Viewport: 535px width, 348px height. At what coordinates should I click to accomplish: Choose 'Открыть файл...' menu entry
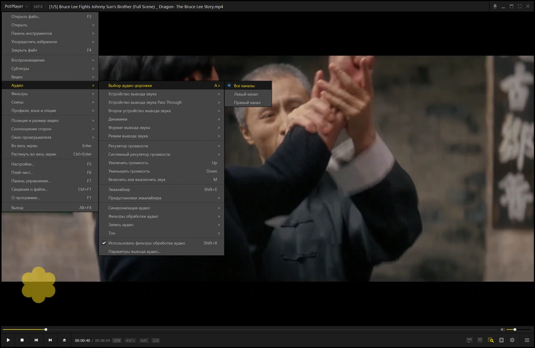[50, 16]
